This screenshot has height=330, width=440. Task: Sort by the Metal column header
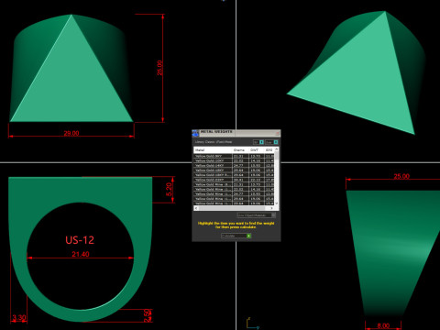[x=214, y=150]
